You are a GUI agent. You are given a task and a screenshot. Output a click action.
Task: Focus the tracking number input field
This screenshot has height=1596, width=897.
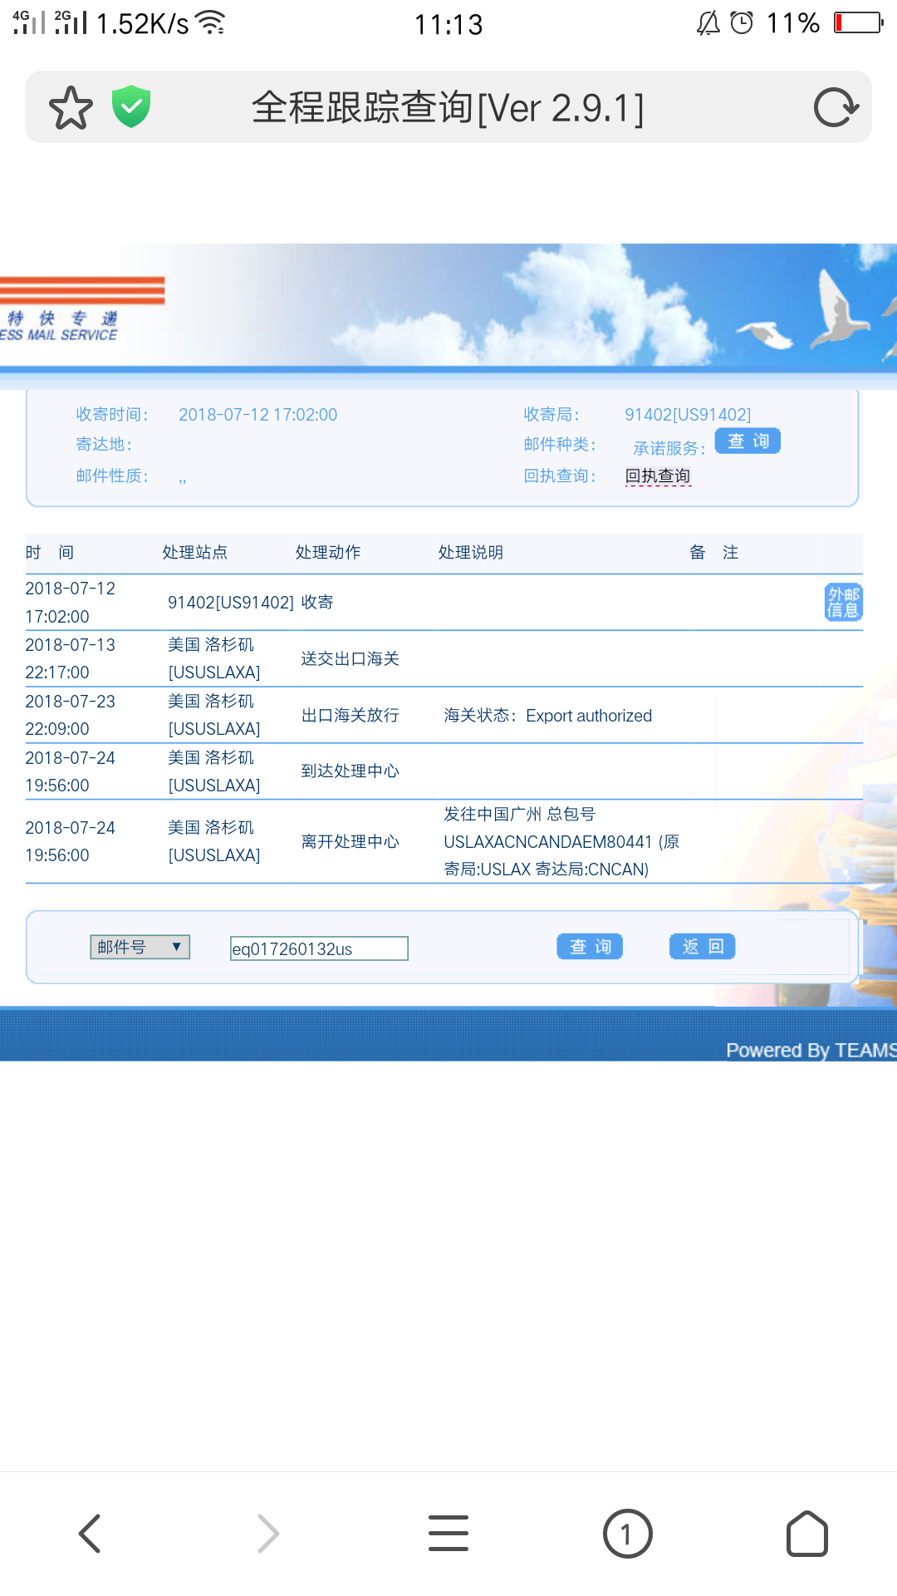click(x=319, y=948)
